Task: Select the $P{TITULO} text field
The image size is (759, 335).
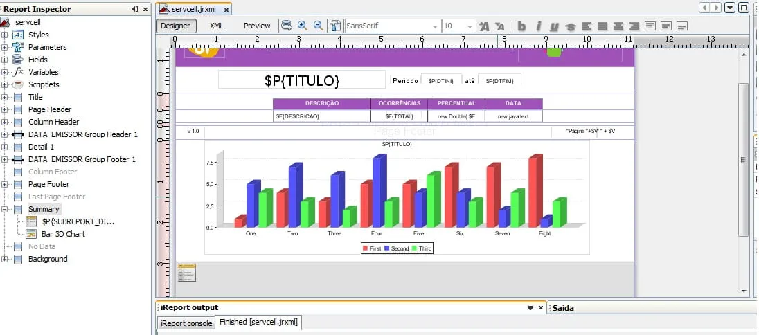Action: [302, 80]
